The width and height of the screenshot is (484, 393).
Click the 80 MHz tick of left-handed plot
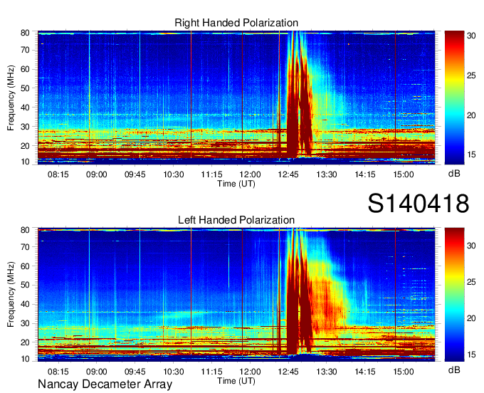pyautogui.click(x=26, y=230)
